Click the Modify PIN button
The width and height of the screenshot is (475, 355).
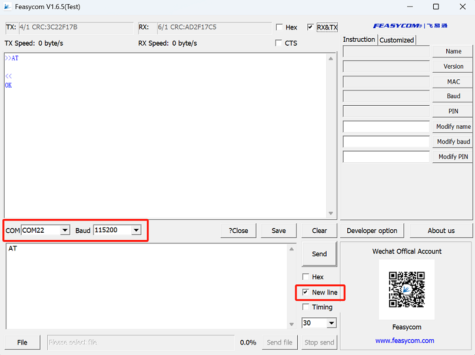click(x=452, y=156)
